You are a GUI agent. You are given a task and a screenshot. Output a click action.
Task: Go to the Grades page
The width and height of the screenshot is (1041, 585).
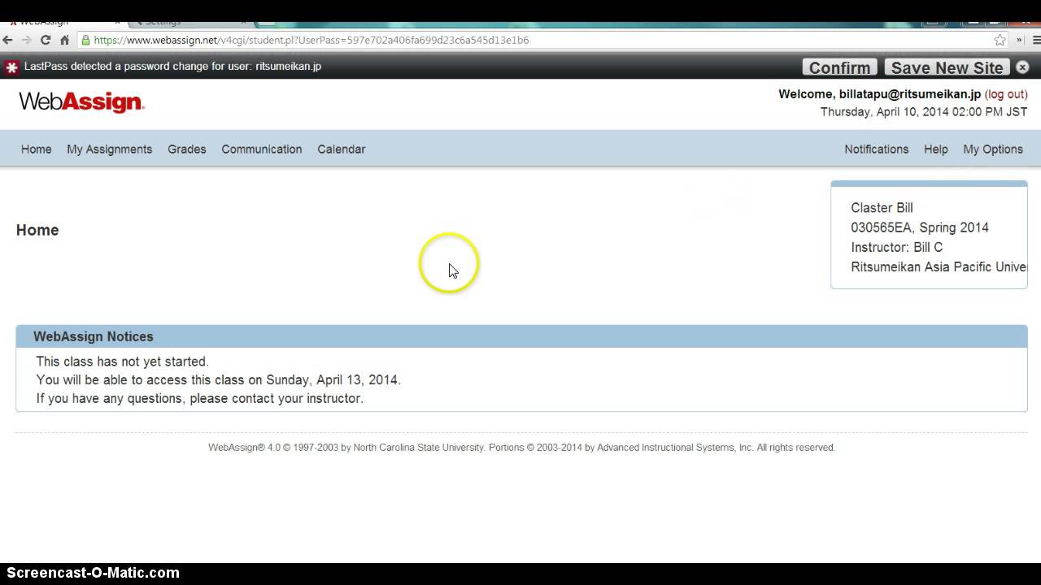tap(187, 149)
